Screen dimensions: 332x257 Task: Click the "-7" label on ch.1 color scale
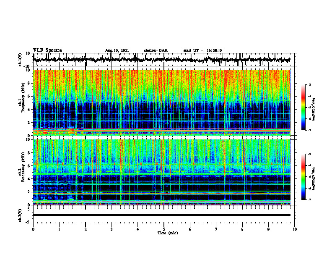pyautogui.click(x=309, y=130)
